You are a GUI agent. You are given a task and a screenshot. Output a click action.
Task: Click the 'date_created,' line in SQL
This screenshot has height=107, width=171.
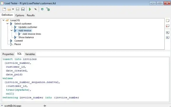[x=17, y=71]
